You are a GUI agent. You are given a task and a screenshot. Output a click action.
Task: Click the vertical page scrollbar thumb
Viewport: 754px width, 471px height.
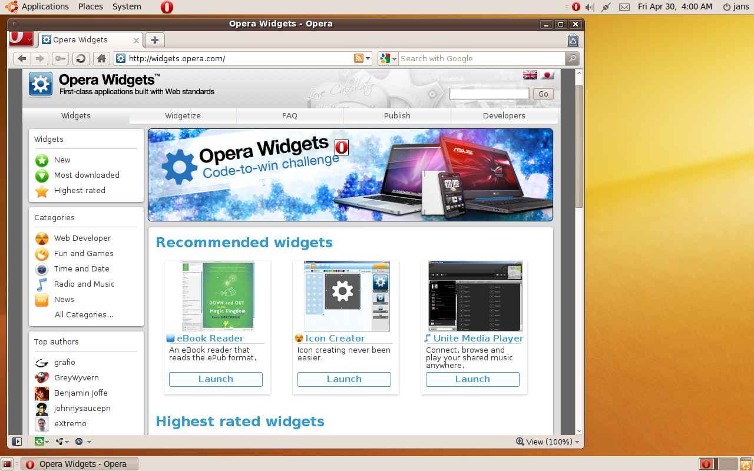point(579,146)
